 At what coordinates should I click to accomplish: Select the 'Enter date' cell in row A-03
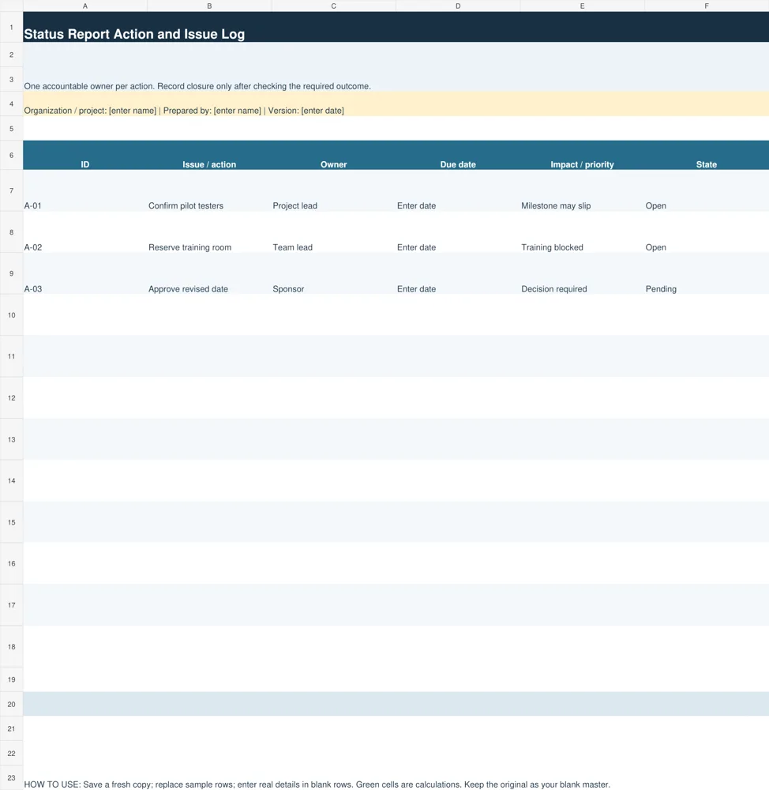click(458, 273)
